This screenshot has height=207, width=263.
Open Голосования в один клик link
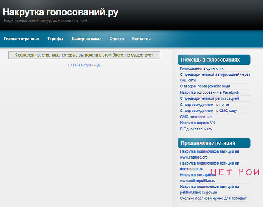(x=202, y=69)
